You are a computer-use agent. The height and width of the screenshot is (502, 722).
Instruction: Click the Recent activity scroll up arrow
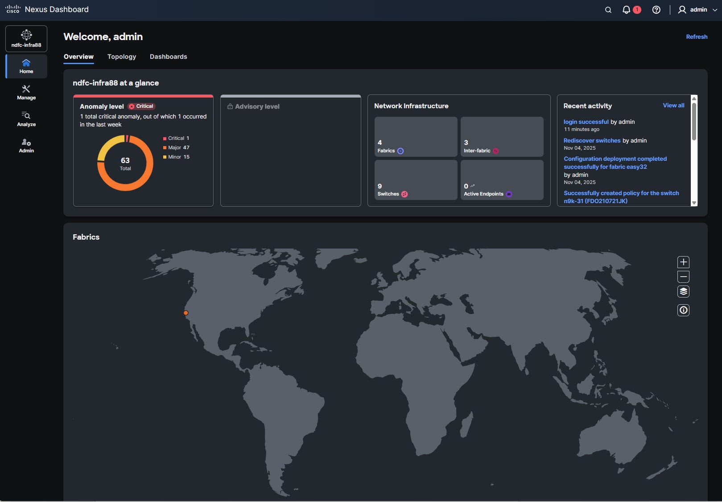[x=694, y=98]
